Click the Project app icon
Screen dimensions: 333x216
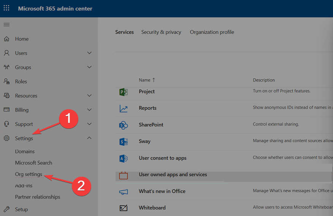pyautogui.click(x=124, y=92)
